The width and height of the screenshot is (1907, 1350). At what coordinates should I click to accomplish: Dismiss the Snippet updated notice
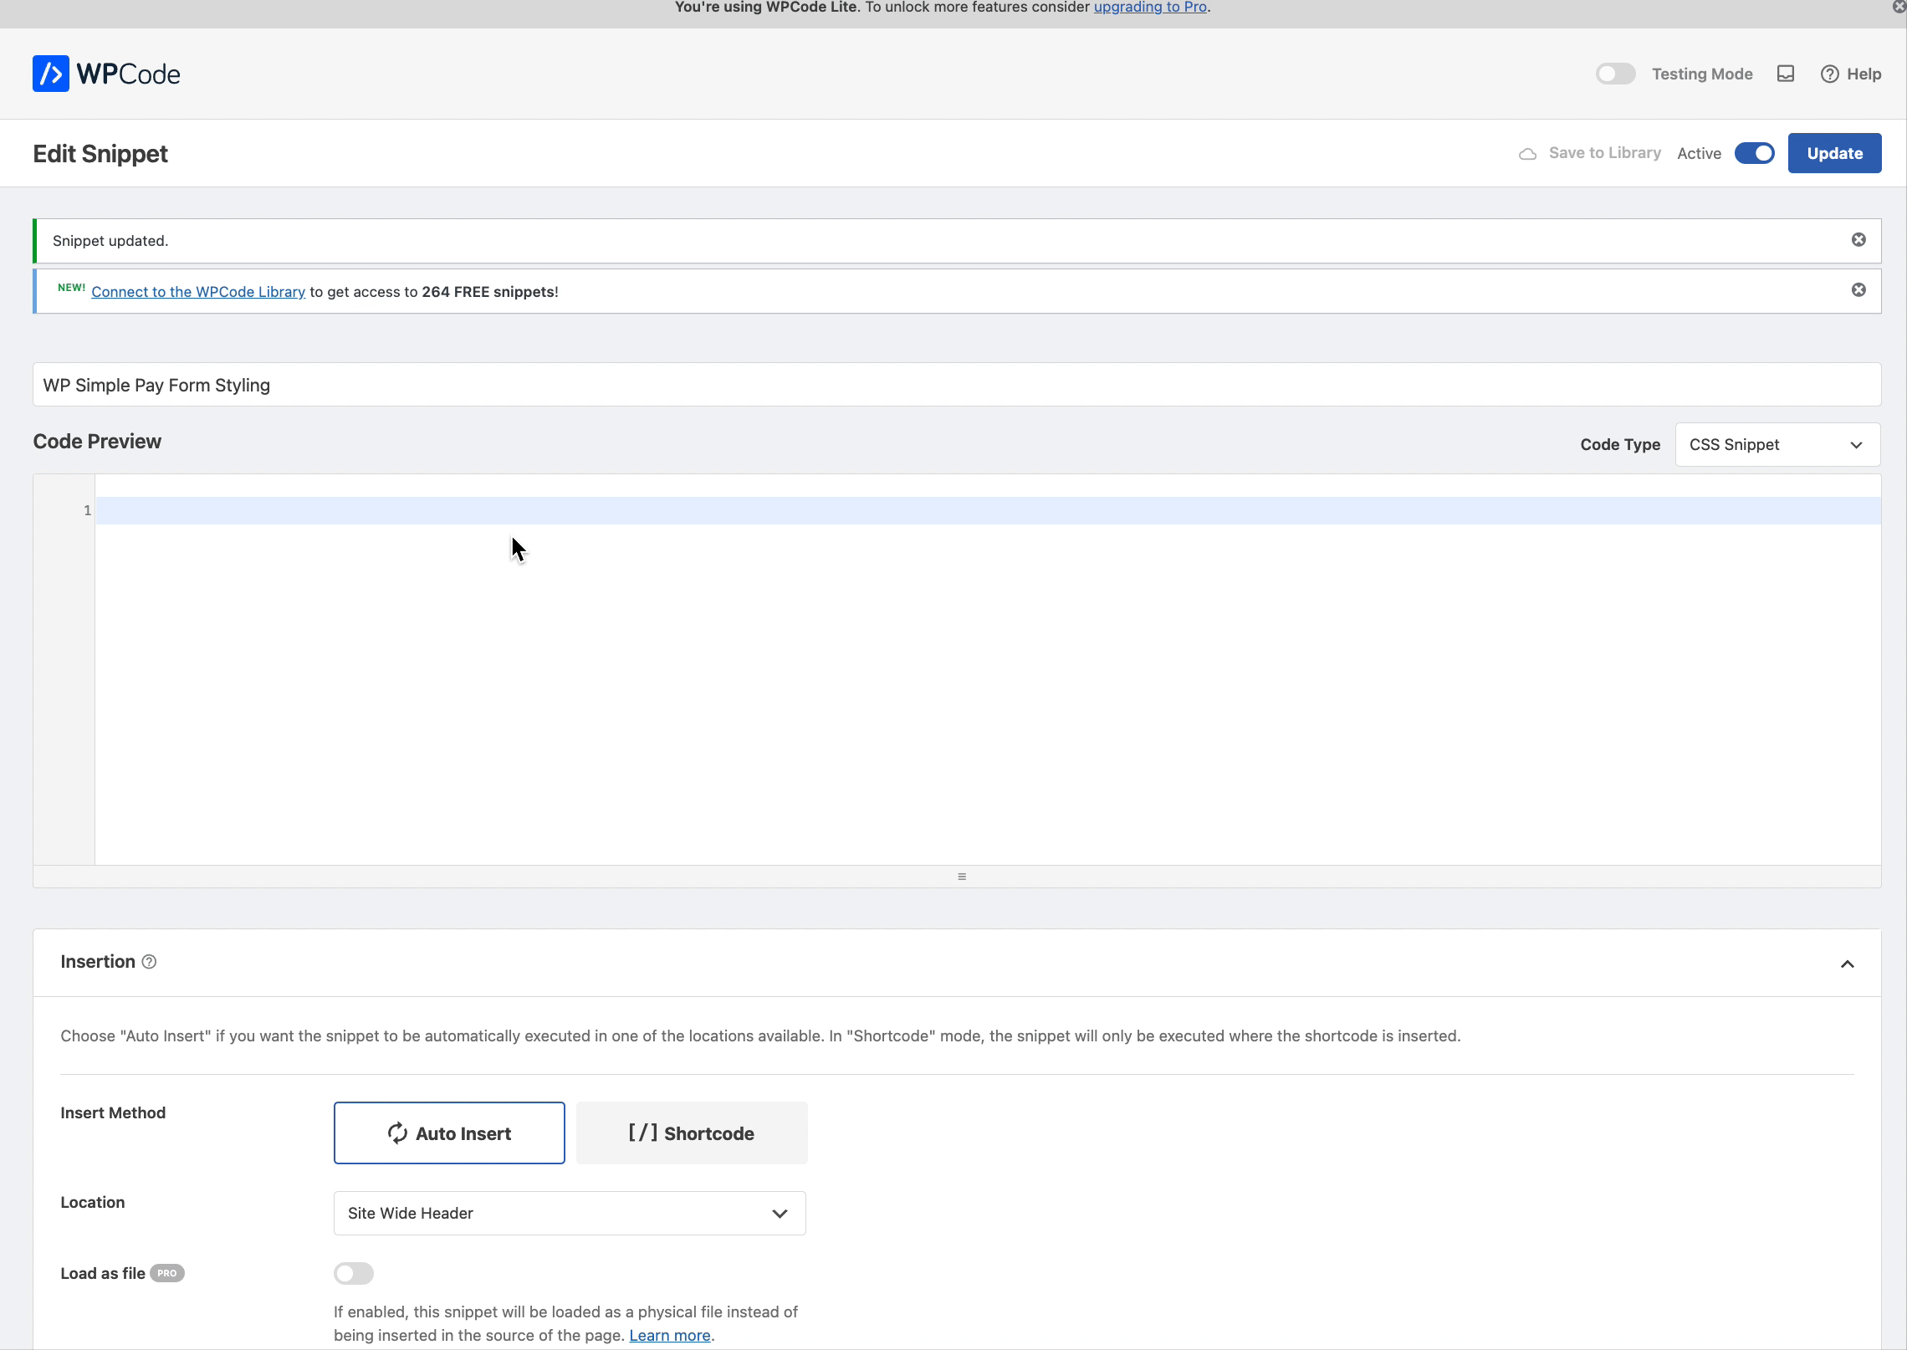pos(1858,240)
